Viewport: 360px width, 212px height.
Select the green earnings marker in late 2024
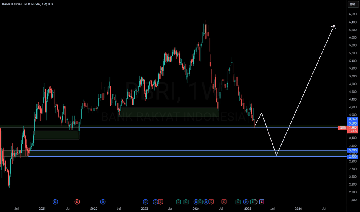pyautogui.click(x=238, y=202)
